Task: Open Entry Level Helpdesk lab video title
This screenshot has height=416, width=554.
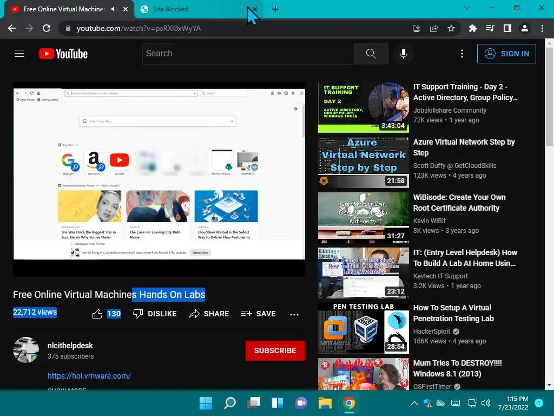Action: pos(465,258)
